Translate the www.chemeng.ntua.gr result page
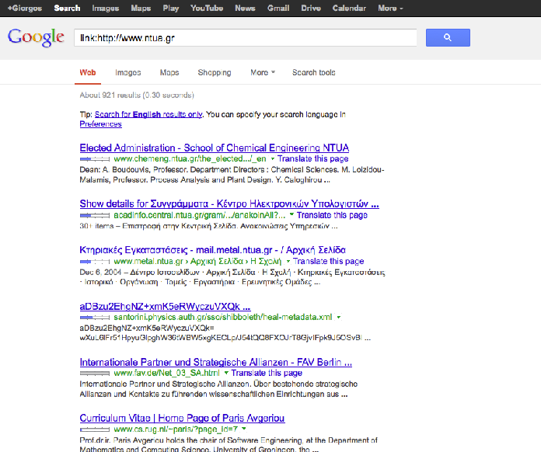The image size is (541, 452). point(313,159)
